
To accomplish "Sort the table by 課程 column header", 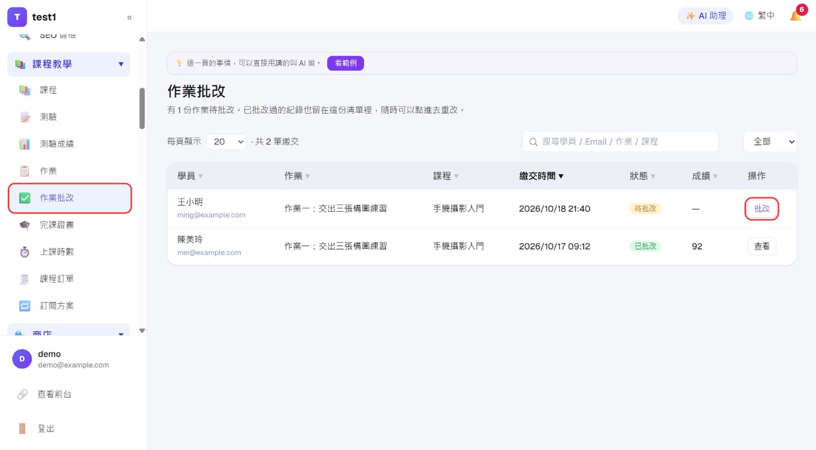I will click(x=446, y=176).
